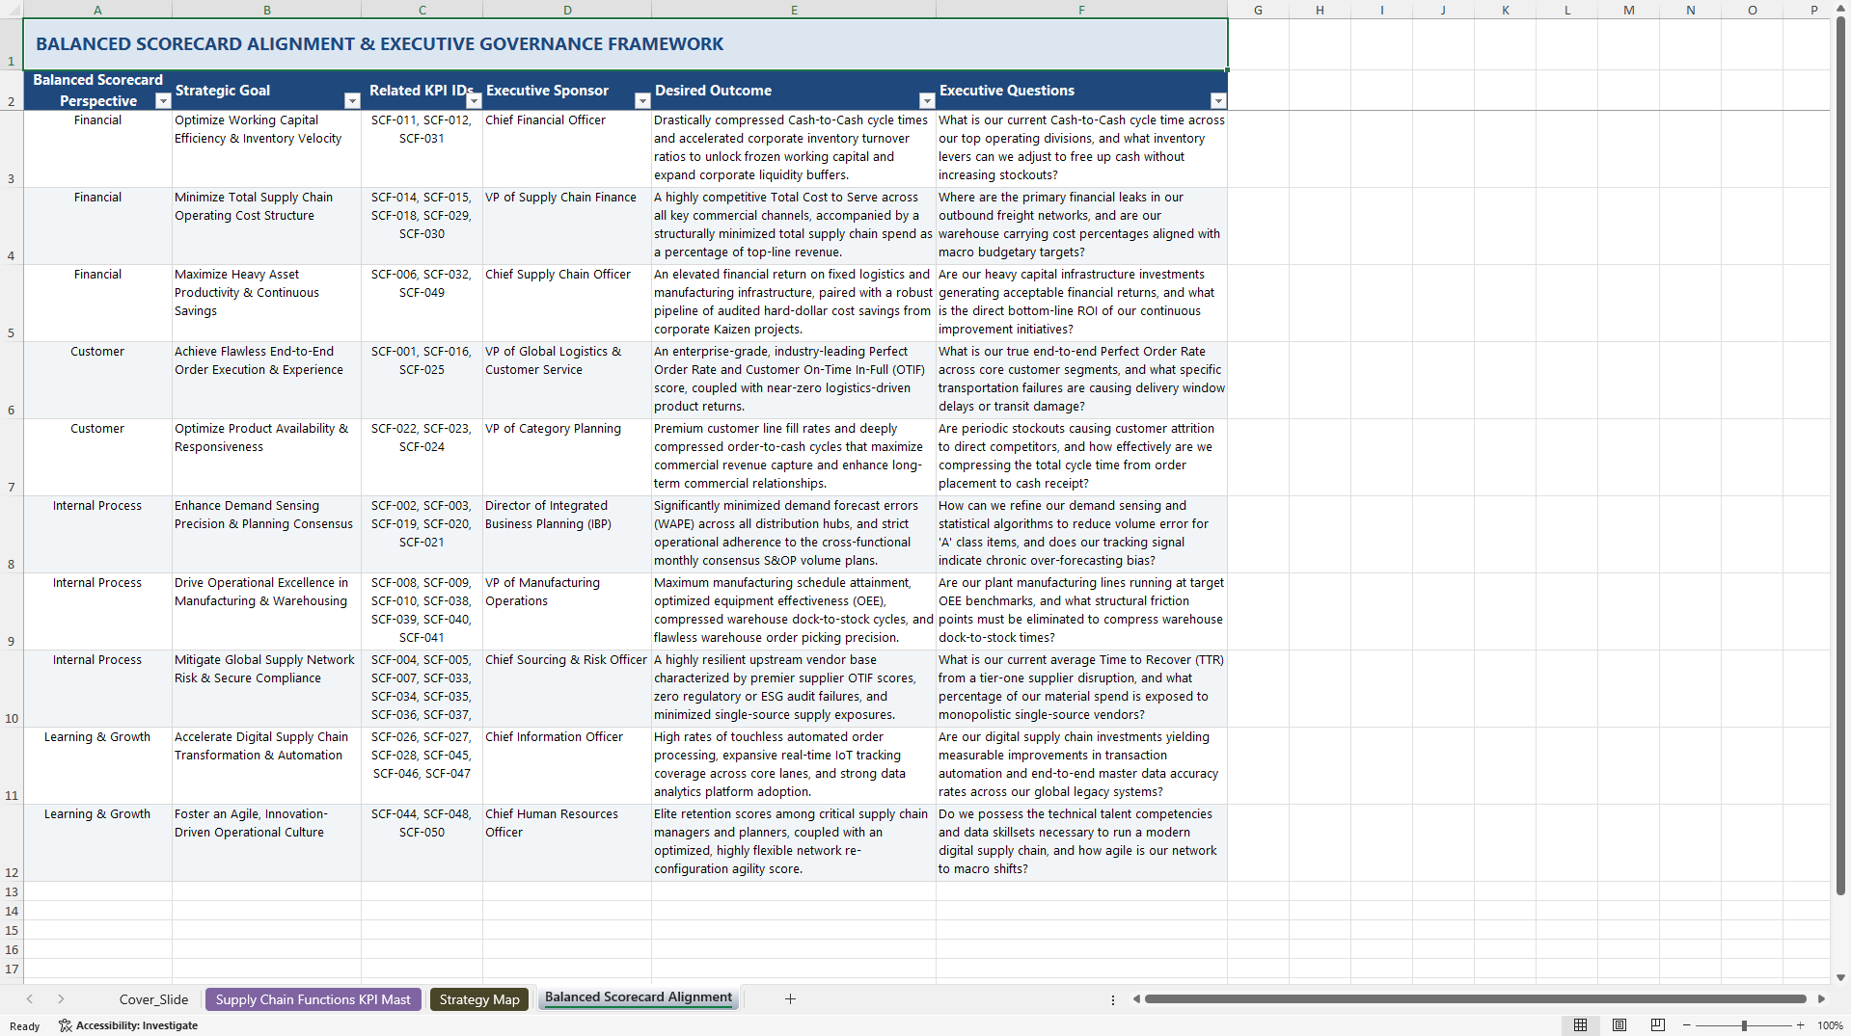Viewport: 1851px width, 1036px height.
Task: Select 'Mitigate Global Supply Network Risk' cell
Action: 266,688
